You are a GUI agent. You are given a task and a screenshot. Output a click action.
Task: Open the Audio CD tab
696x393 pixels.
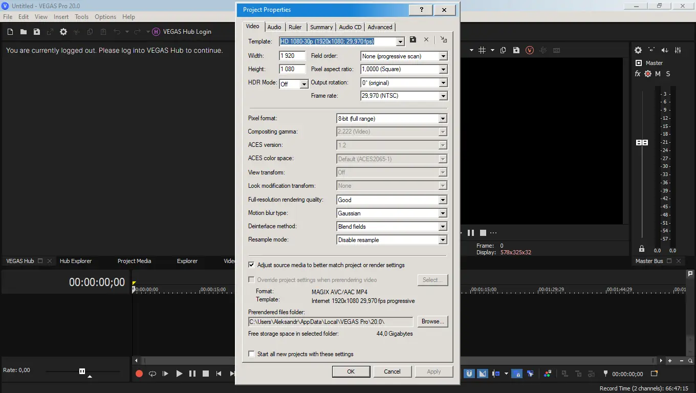click(x=350, y=27)
